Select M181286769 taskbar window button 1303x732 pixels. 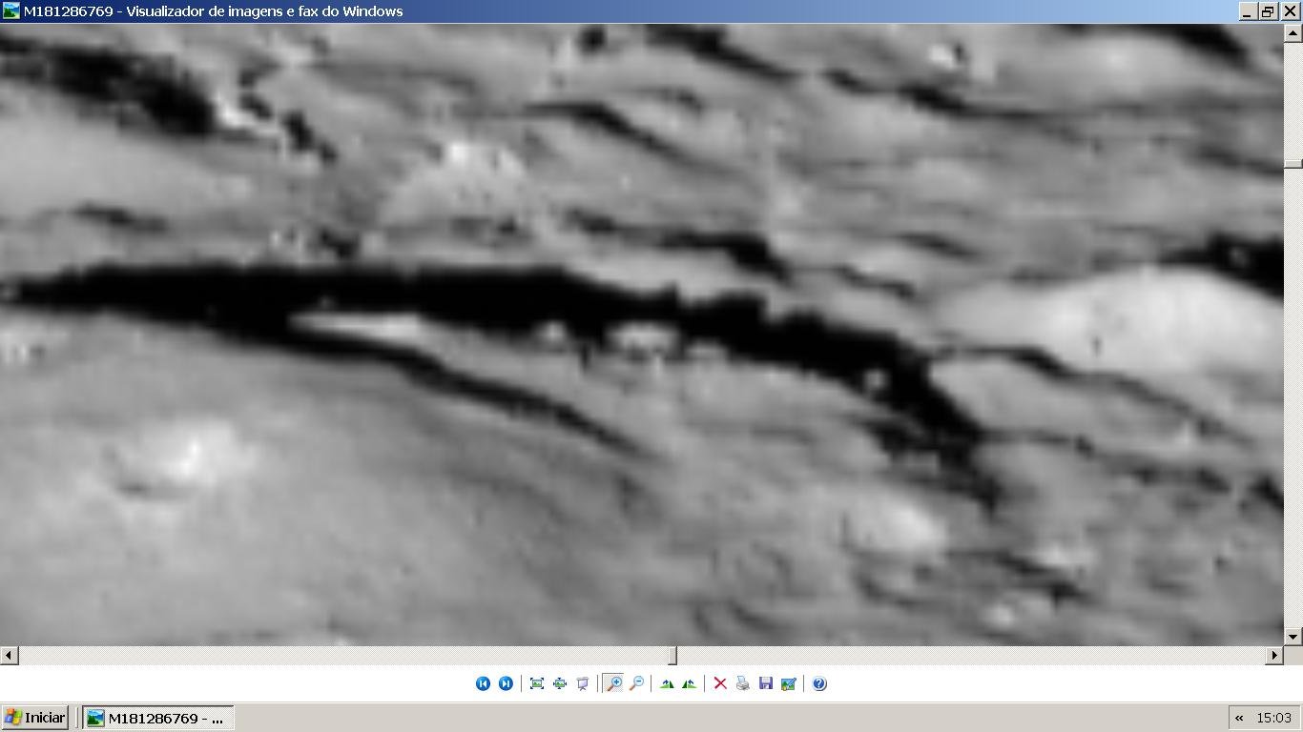pos(157,718)
